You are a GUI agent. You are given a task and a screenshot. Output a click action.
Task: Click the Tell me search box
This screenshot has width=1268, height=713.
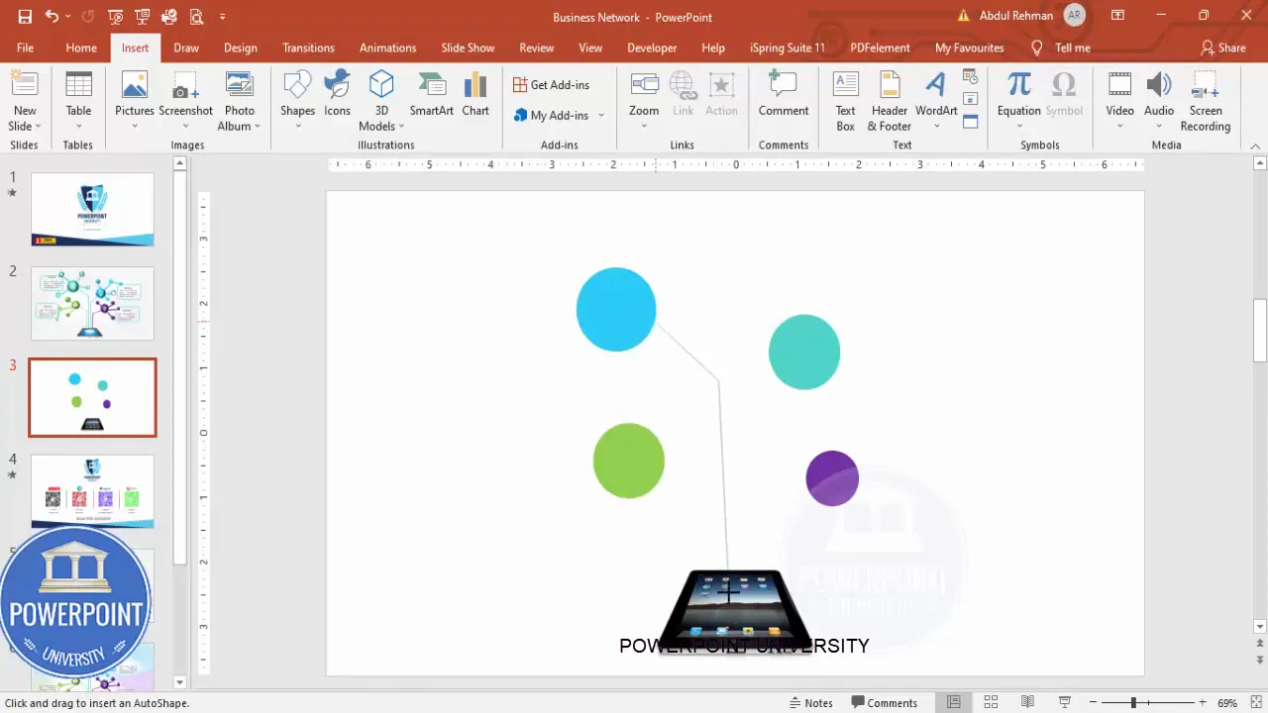tap(1062, 48)
